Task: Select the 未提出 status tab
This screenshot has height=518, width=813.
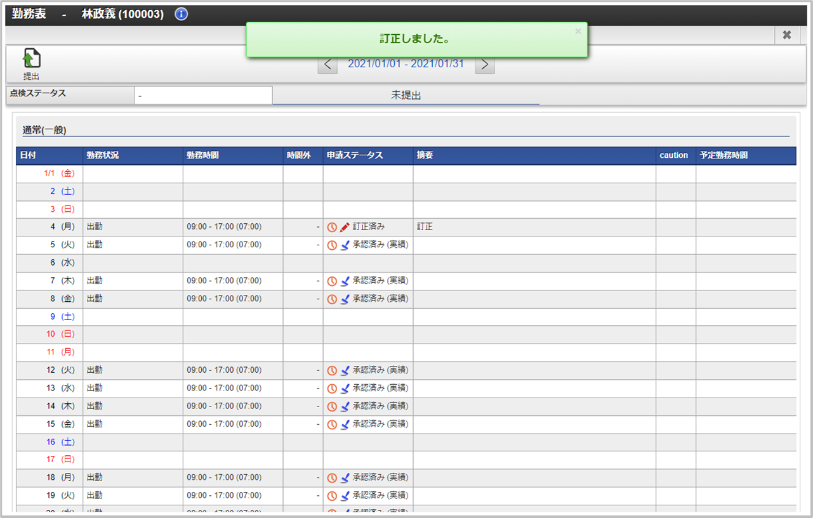Action: tap(406, 96)
